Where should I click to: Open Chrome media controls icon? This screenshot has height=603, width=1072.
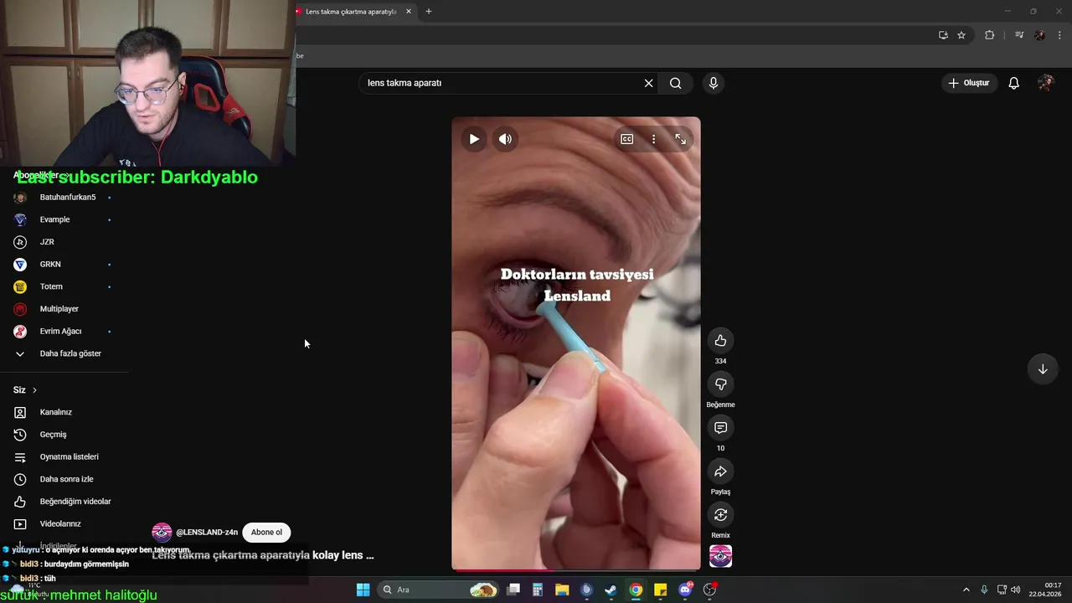pos(1019,35)
